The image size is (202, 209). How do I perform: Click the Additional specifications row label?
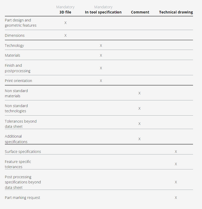[16, 139]
